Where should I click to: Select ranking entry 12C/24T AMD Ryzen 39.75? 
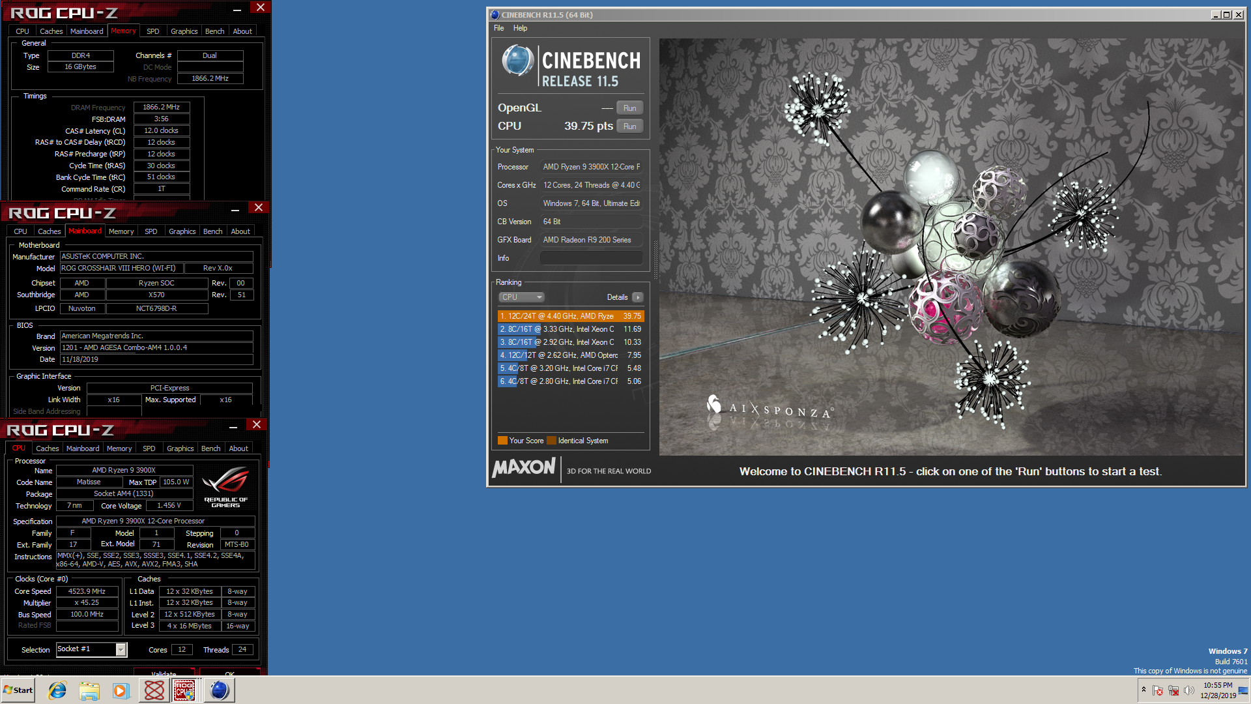point(571,316)
